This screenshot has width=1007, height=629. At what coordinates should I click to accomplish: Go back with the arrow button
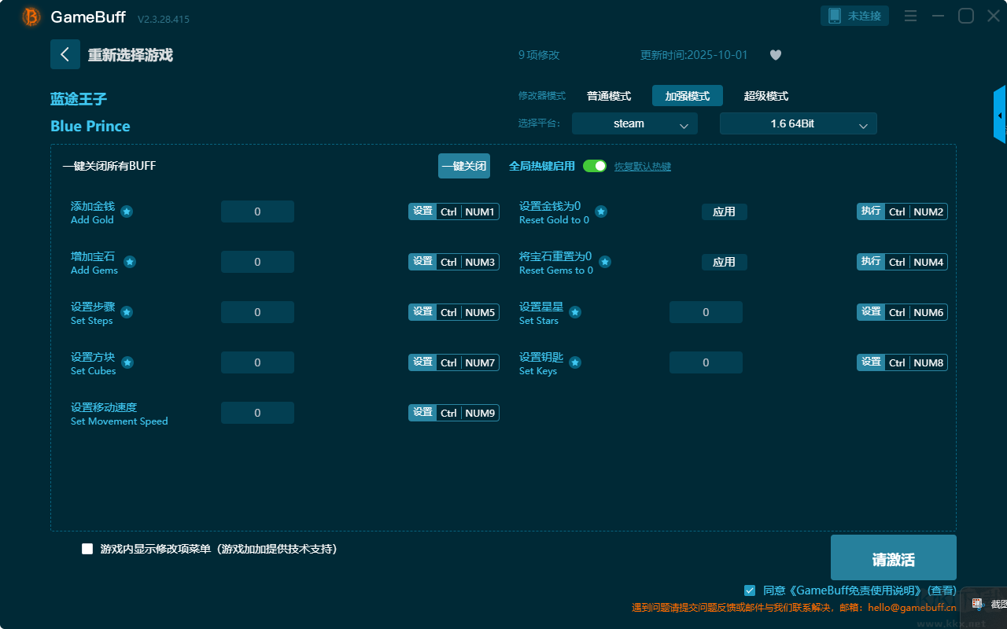point(65,54)
